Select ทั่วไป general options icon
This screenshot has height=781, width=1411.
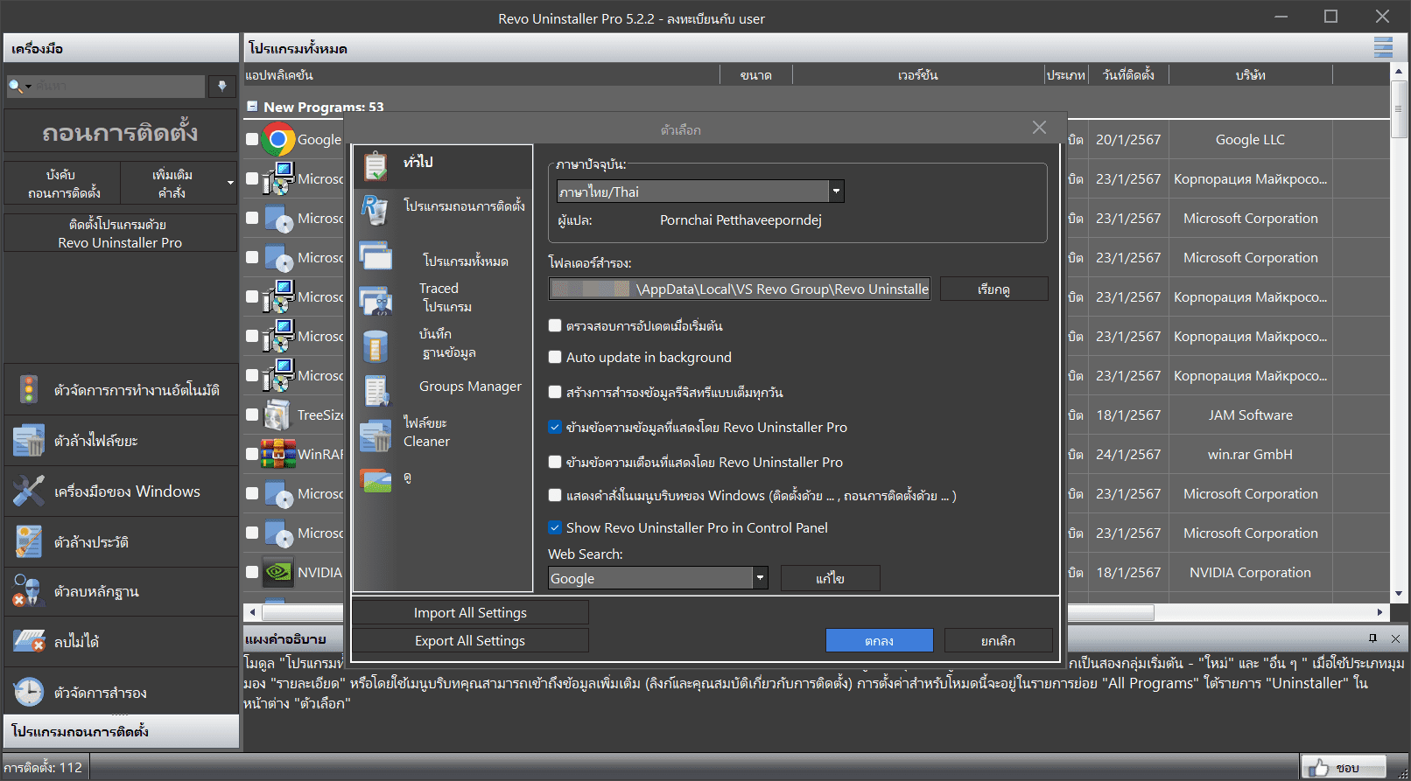376,164
